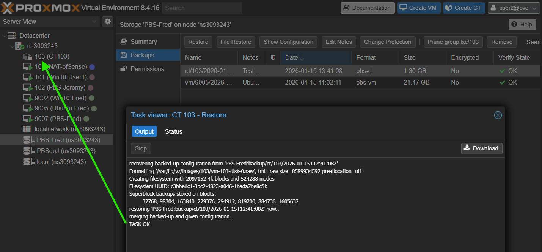
Task: Open the user2@pve account menu
Action: [513, 8]
